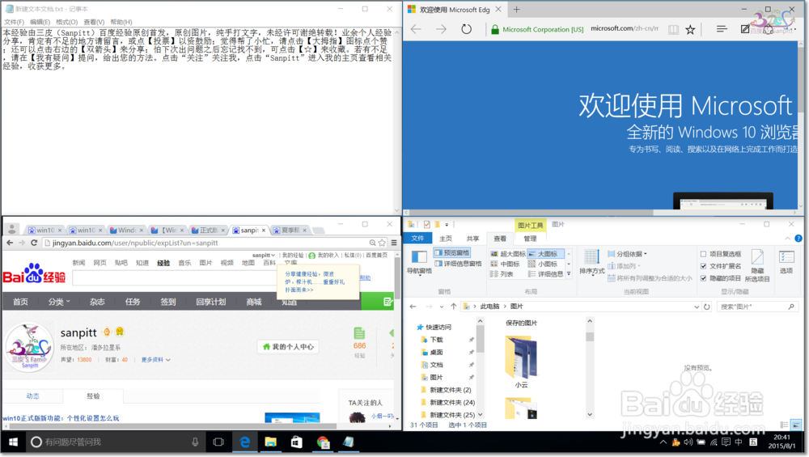The image size is (809, 457).
Task: Click Baidu Jingyan search input
Action: pos(175,277)
